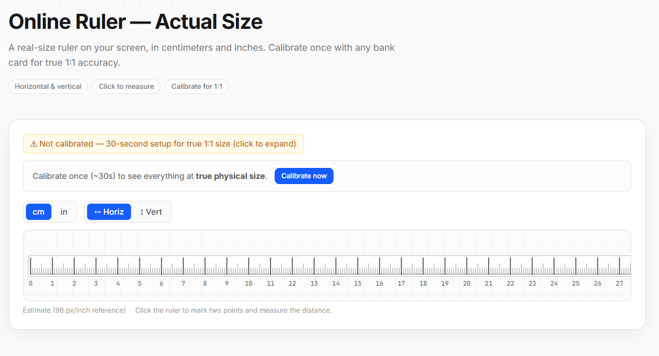Click the ruler label 2
The height and width of the screenshot is (356, 659).
click(x=74, y=284)
